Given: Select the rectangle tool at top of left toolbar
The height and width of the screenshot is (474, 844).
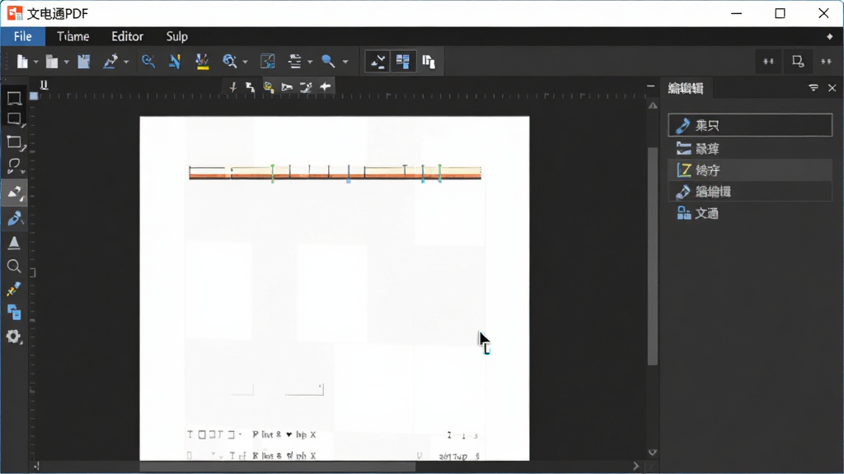Looking at the screenshot, I should 14,99.
